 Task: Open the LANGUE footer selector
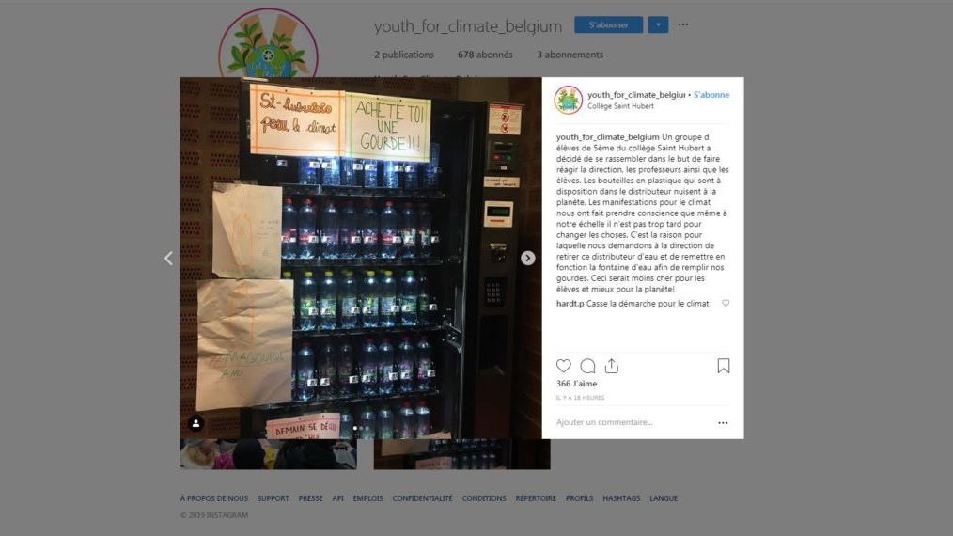pyautogui.click(x=664, y=498)
